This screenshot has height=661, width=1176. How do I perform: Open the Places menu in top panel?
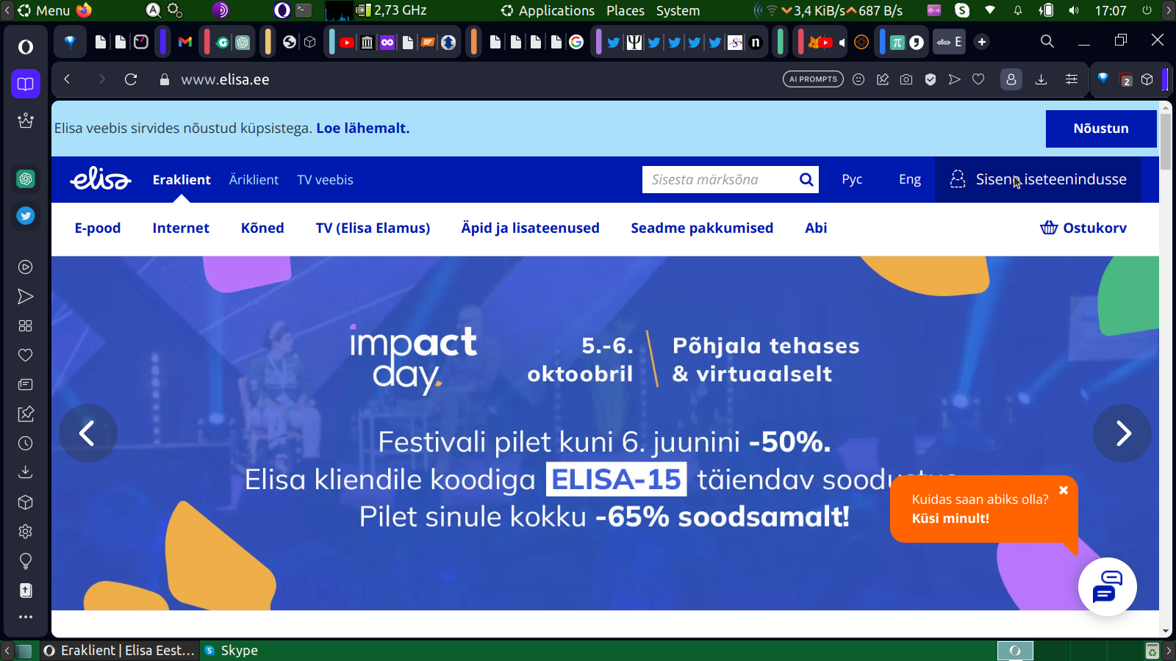pyautogui.click(x=625, y=10)
